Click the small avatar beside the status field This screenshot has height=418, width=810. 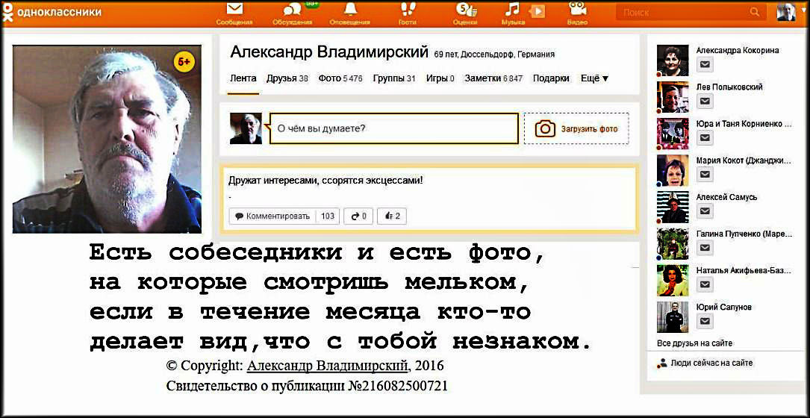pyautogui.click(x=246, y=128)
